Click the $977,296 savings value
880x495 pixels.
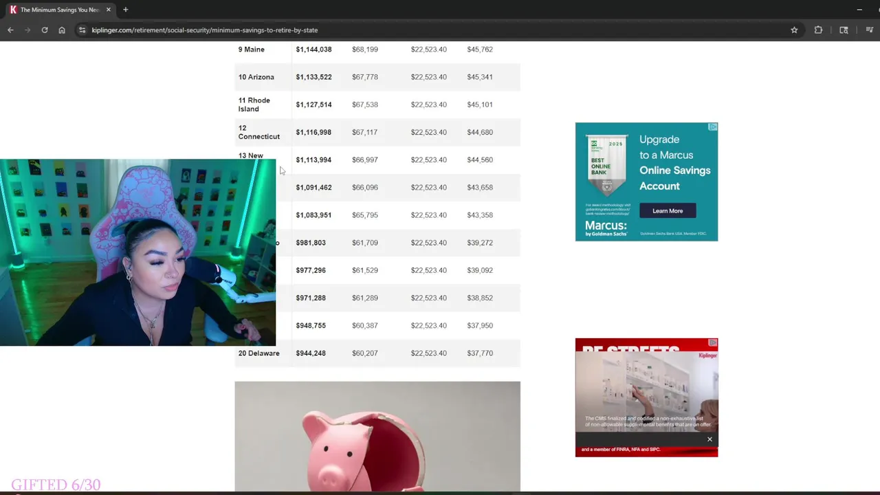[311, 270]
